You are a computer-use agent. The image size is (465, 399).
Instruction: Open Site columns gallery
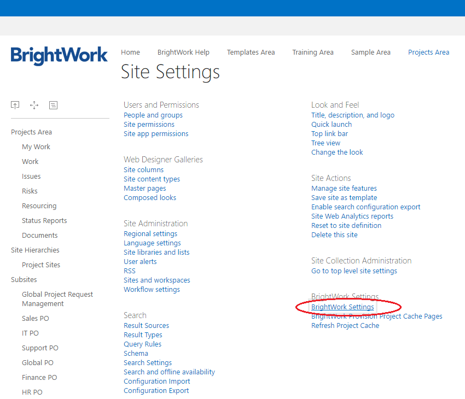click(x=143, y=170)
